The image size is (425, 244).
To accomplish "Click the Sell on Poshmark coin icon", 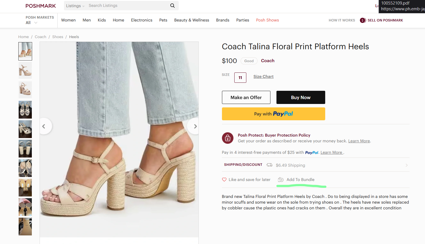I will 363,20.
